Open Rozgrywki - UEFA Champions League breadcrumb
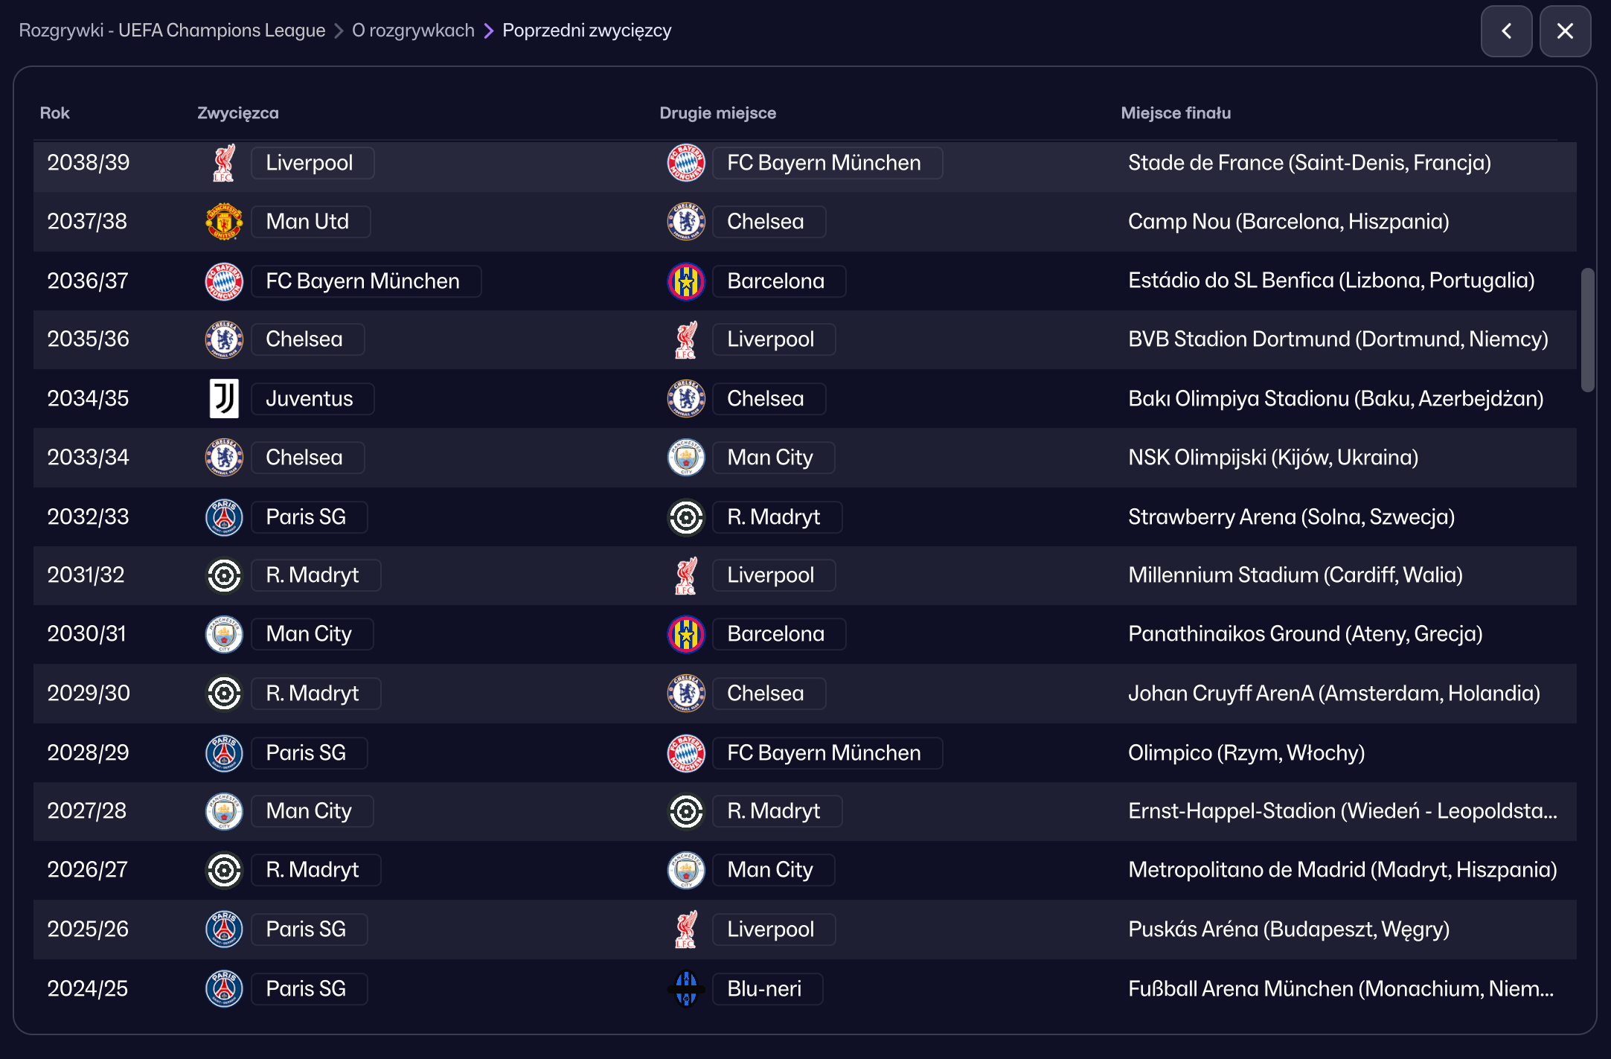This screenshot has height=1059, width=1611. (x=172, y=31)
